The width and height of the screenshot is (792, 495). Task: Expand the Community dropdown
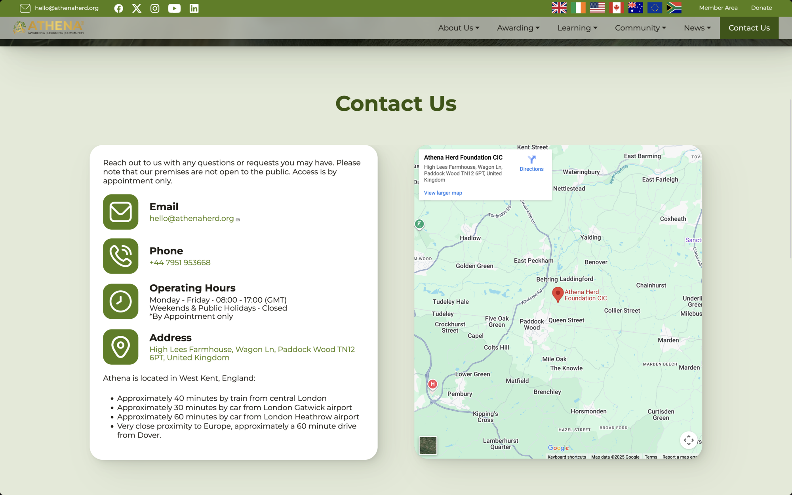point(640,28)
